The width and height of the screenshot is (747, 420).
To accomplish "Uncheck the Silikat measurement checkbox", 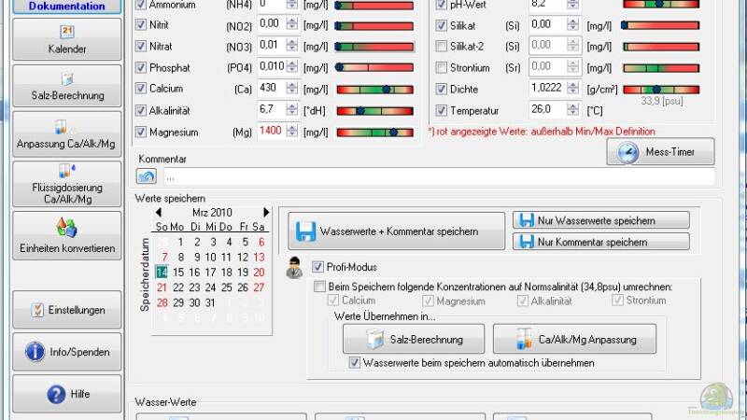I will pyautogui.click(x=443, y=25).
